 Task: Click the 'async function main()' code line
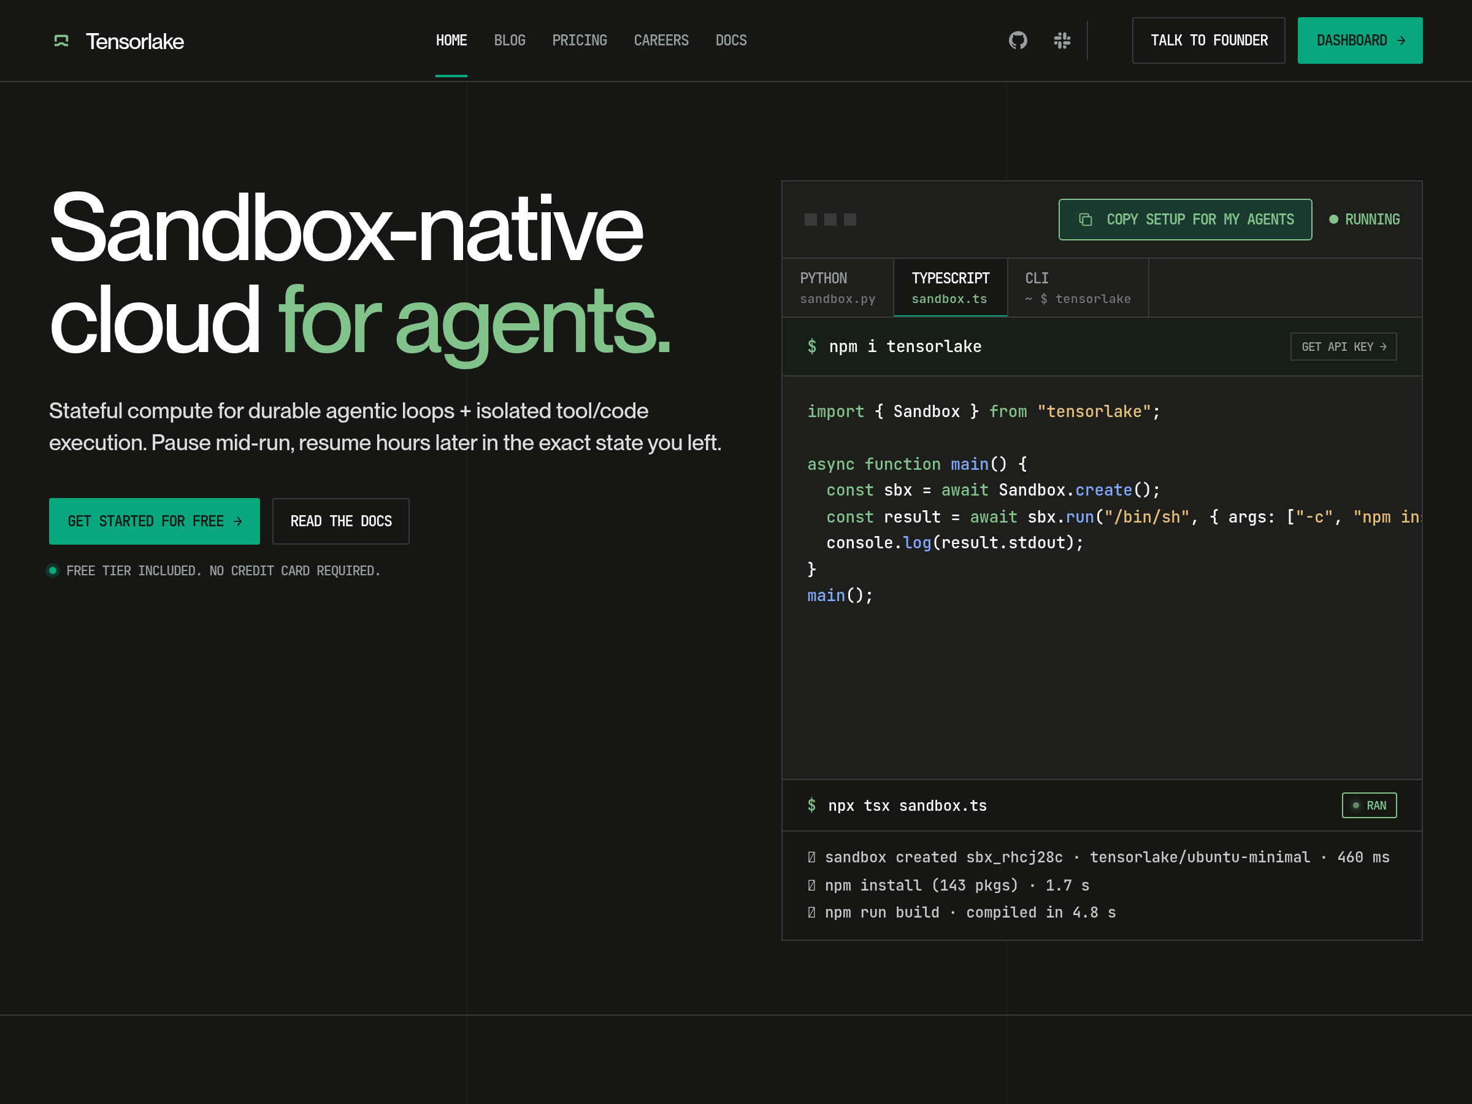point(917,464)
